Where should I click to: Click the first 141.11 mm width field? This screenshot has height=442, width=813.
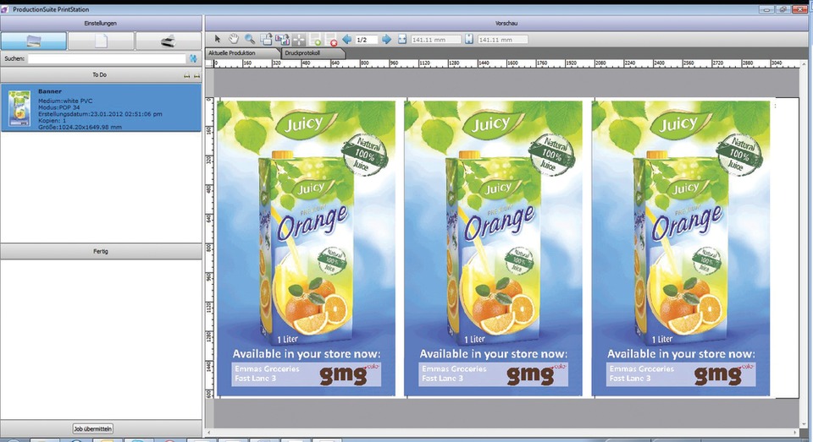click(435, 40)
